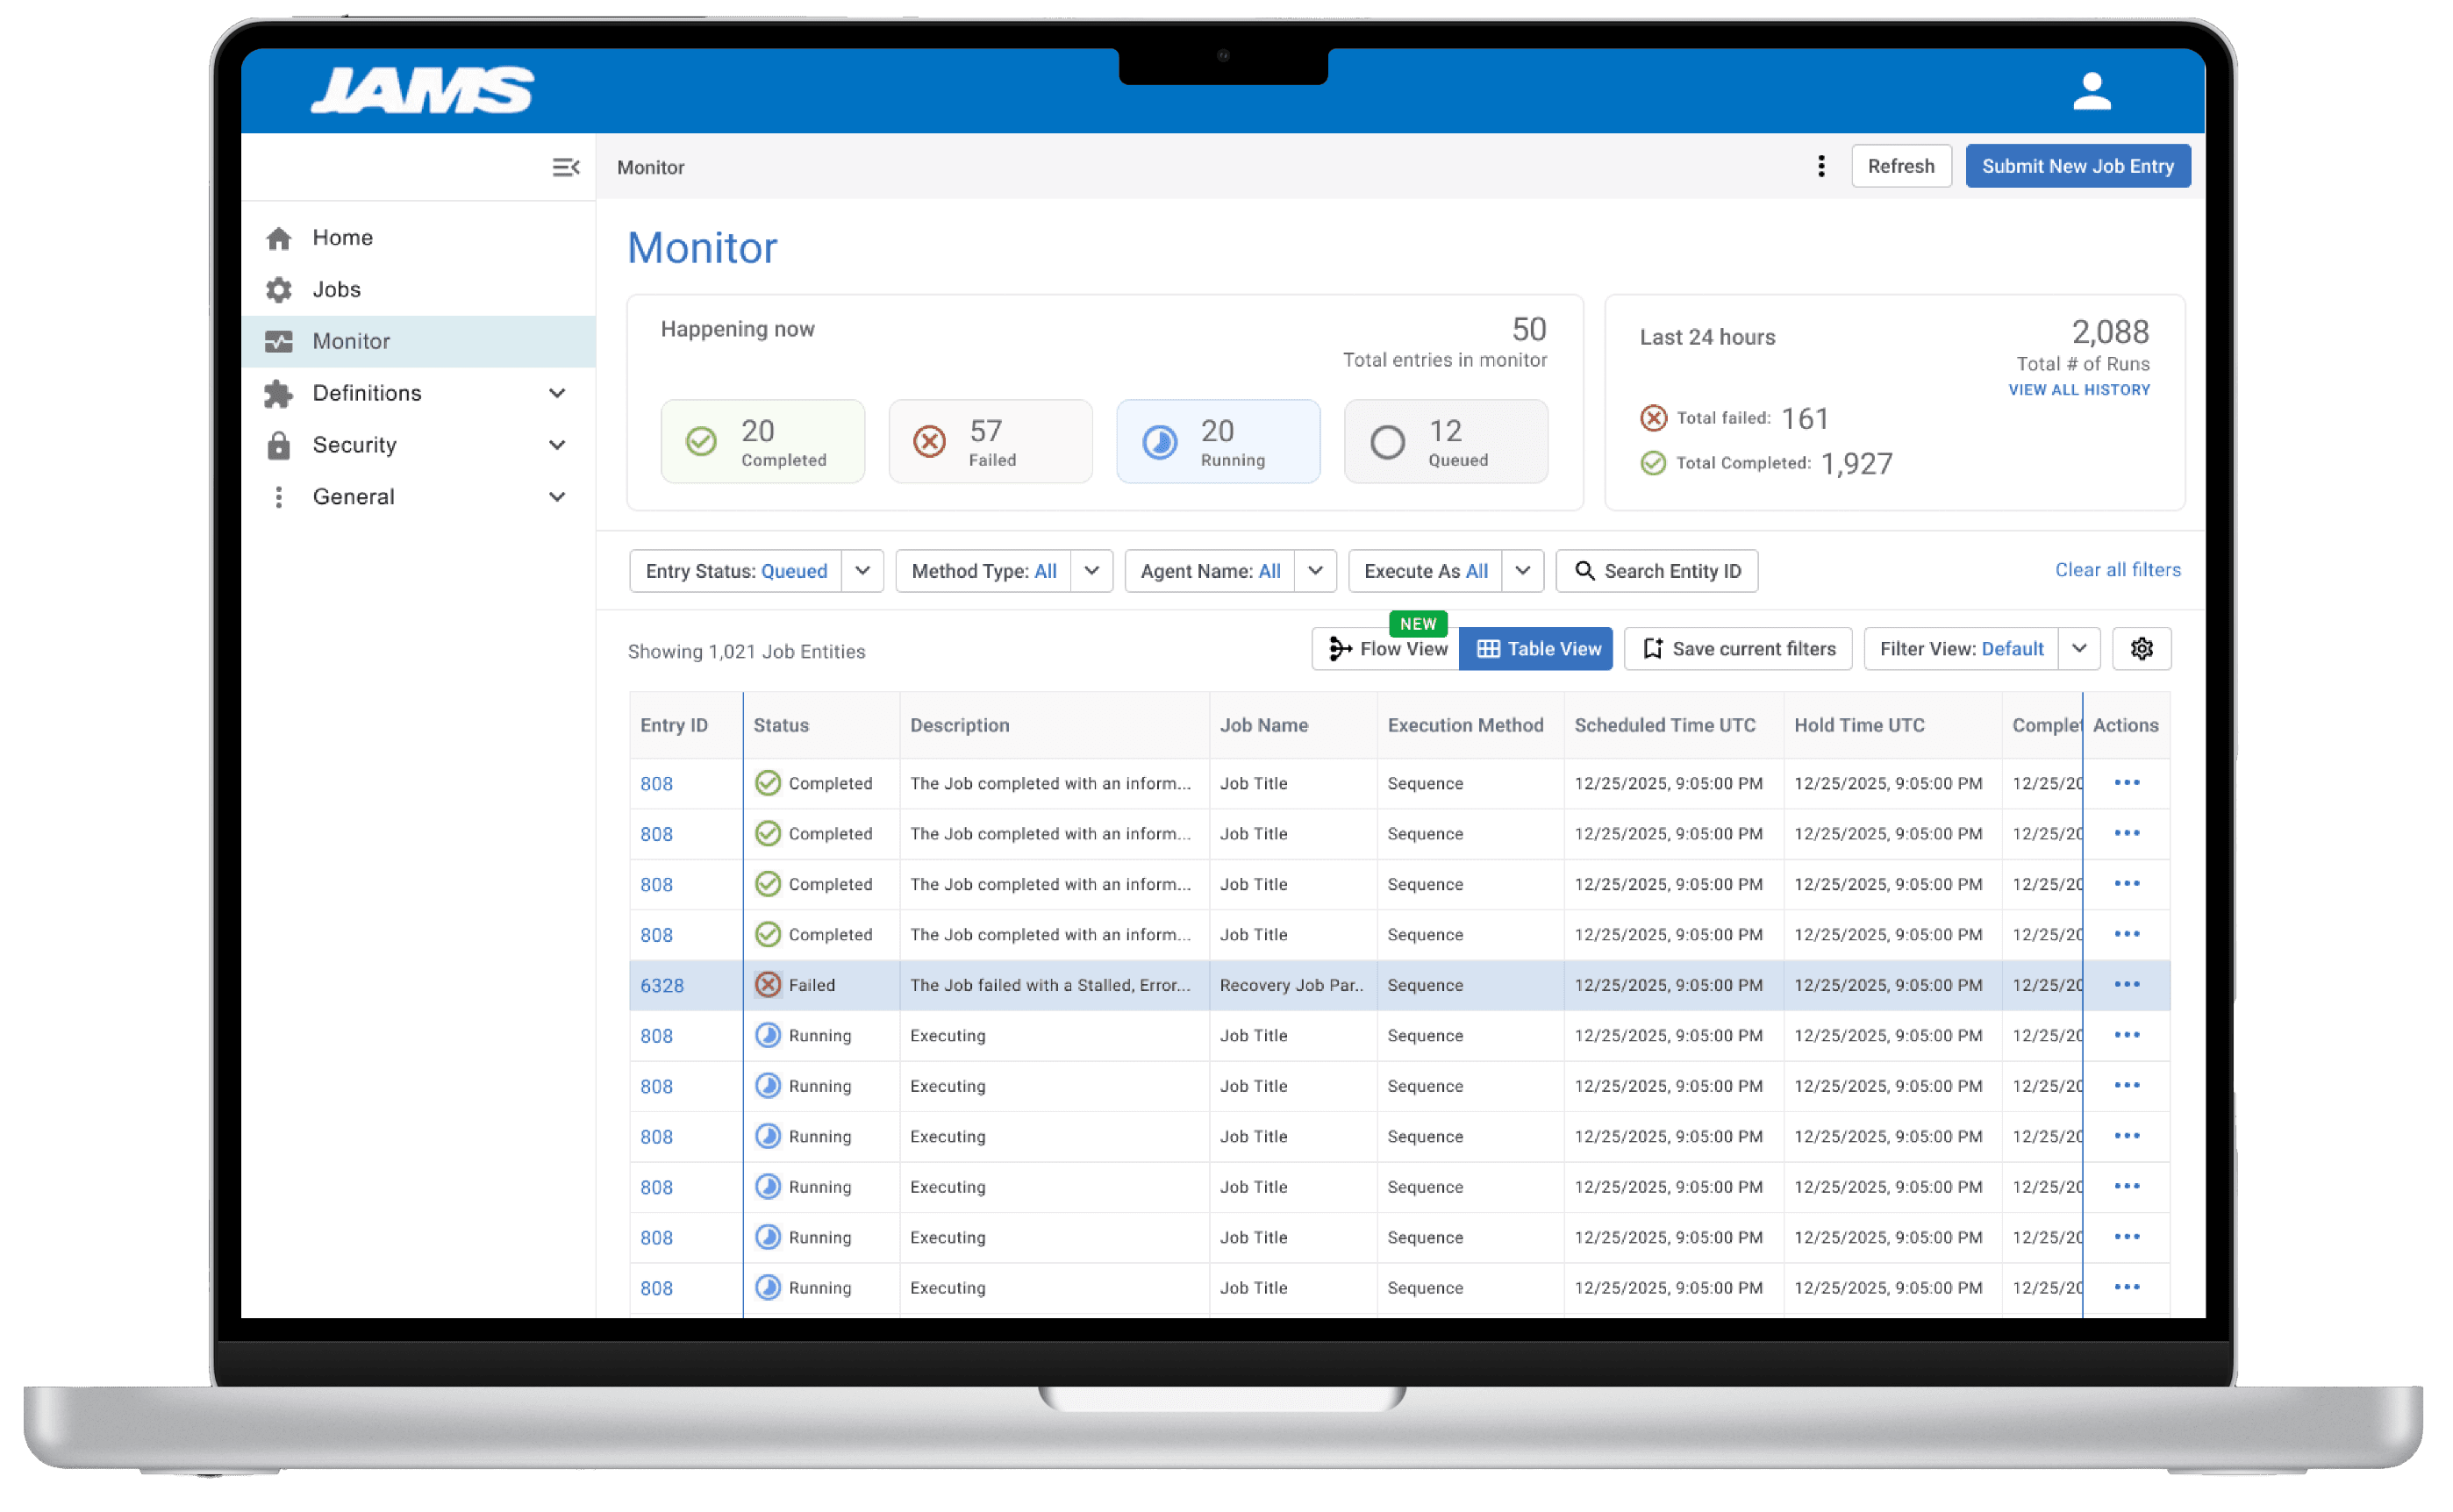Open row actions for entry 6328
The height and width of the screenshot is (1512, 2453).
tap(2127, 985)
